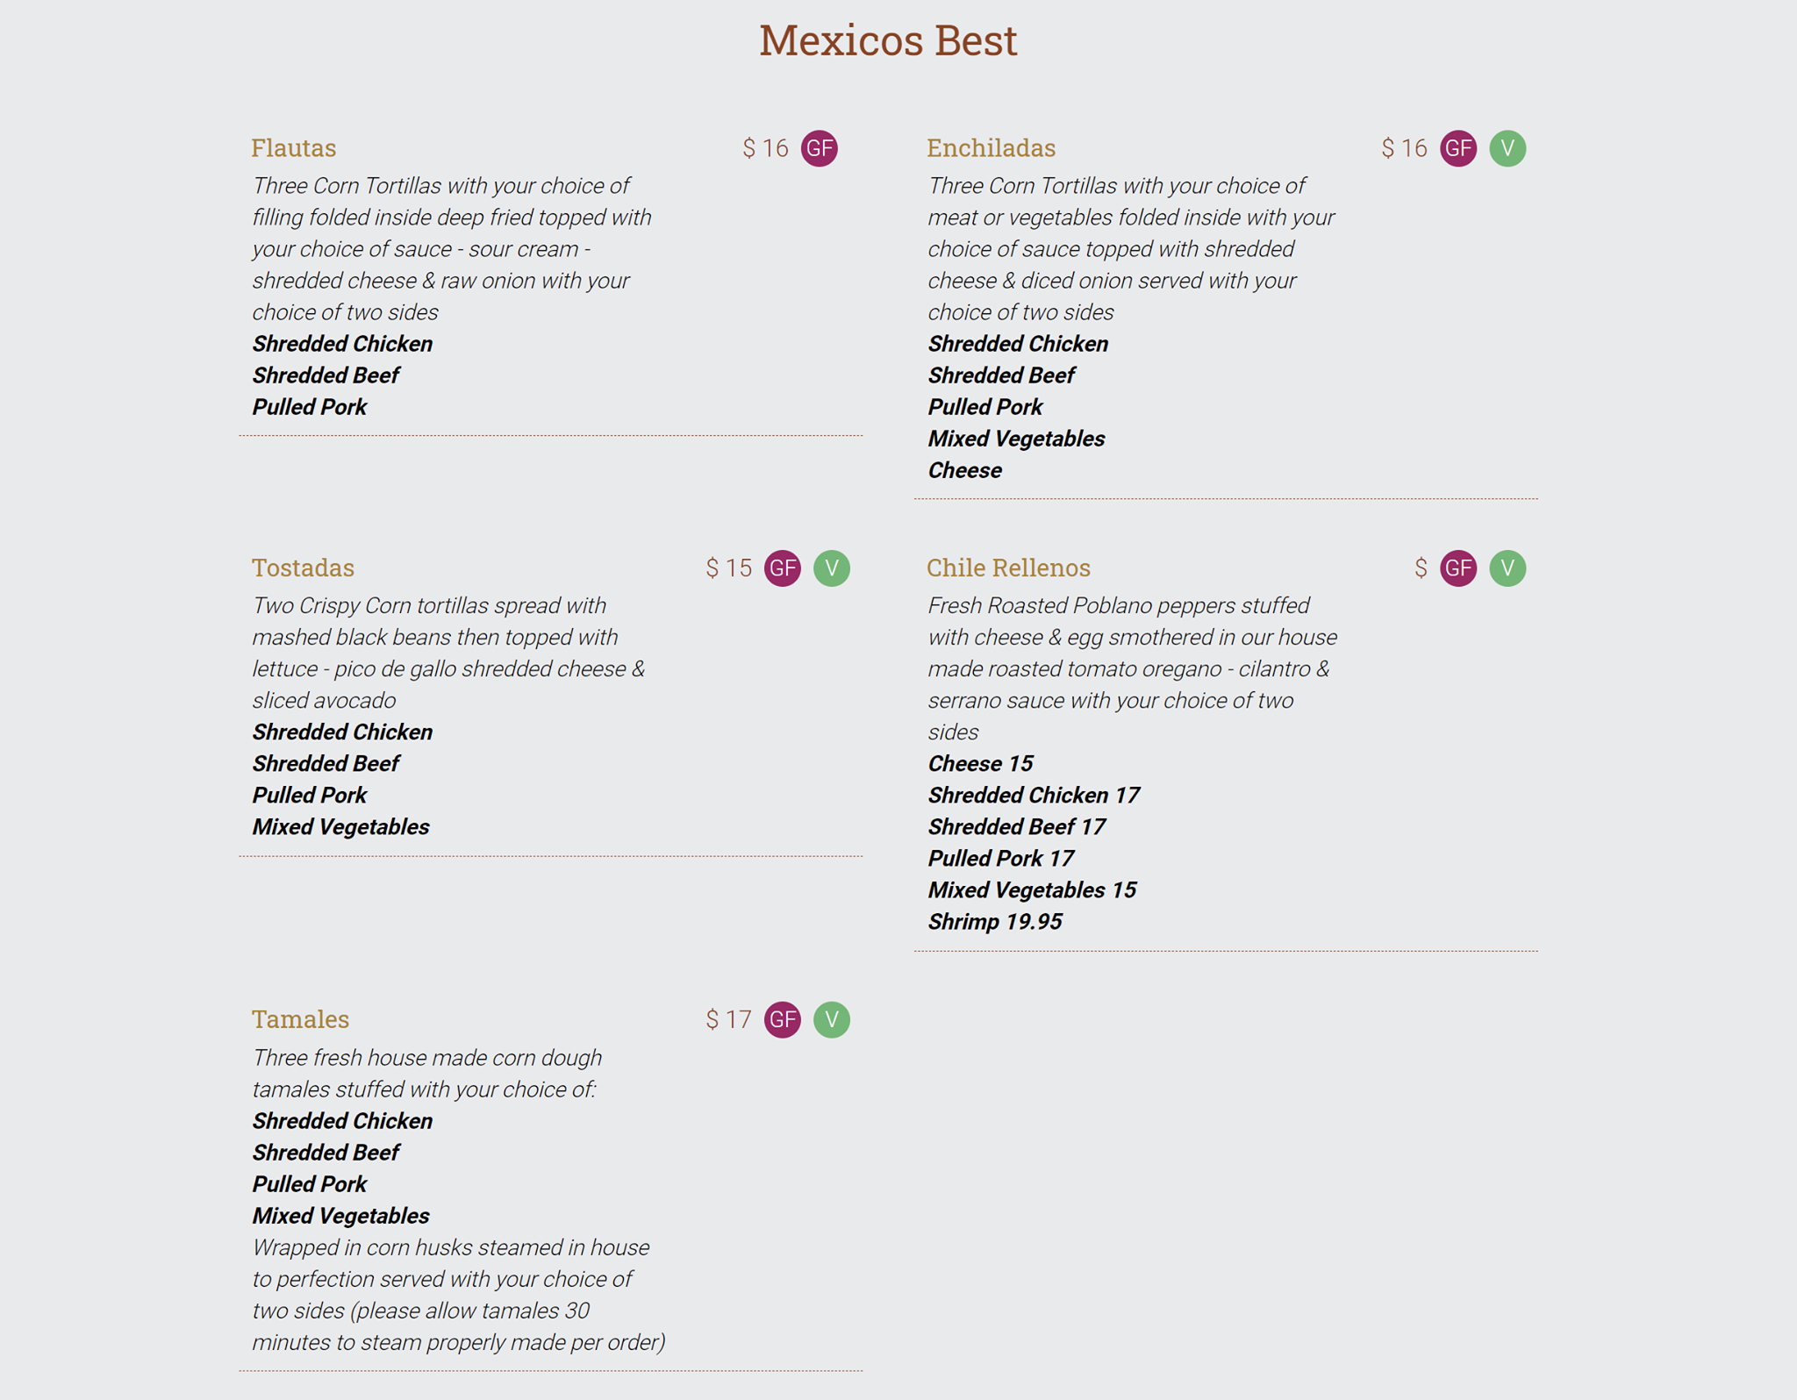Image resolution: width=1797 pixels, height=1400 pixels.
Task: Select the Flautas menu item title
Action: [x=294, y=148]
